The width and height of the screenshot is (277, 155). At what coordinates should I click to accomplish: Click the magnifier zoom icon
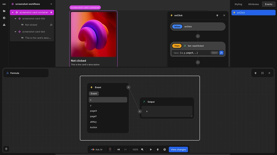[x=142, y=149]
